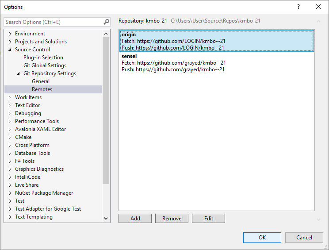Select the Remotes tree item
The image size is (329, 250).
(42, 89)
